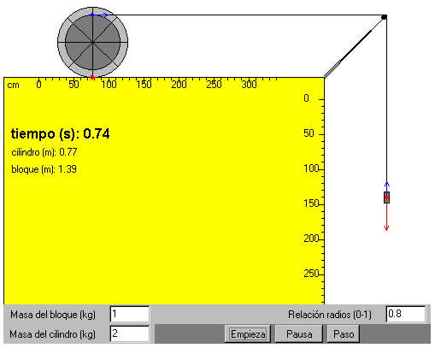
Task: Pause the simulation with Pausa
Action: pyautogui.click(x=299, y=334)
